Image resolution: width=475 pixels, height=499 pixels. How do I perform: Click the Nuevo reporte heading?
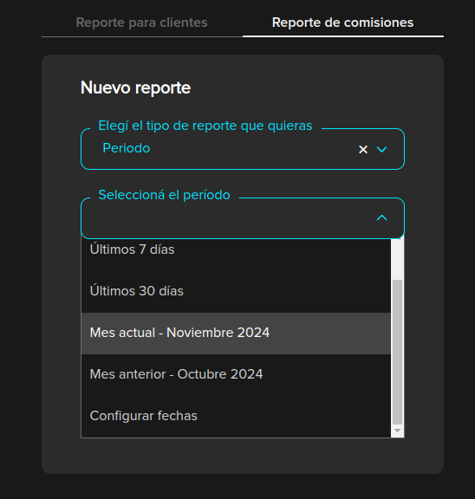(135, 87)
